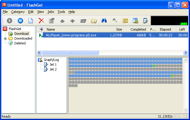
Task: Sort by the P... percent column header
Action: tap(152, 29)
